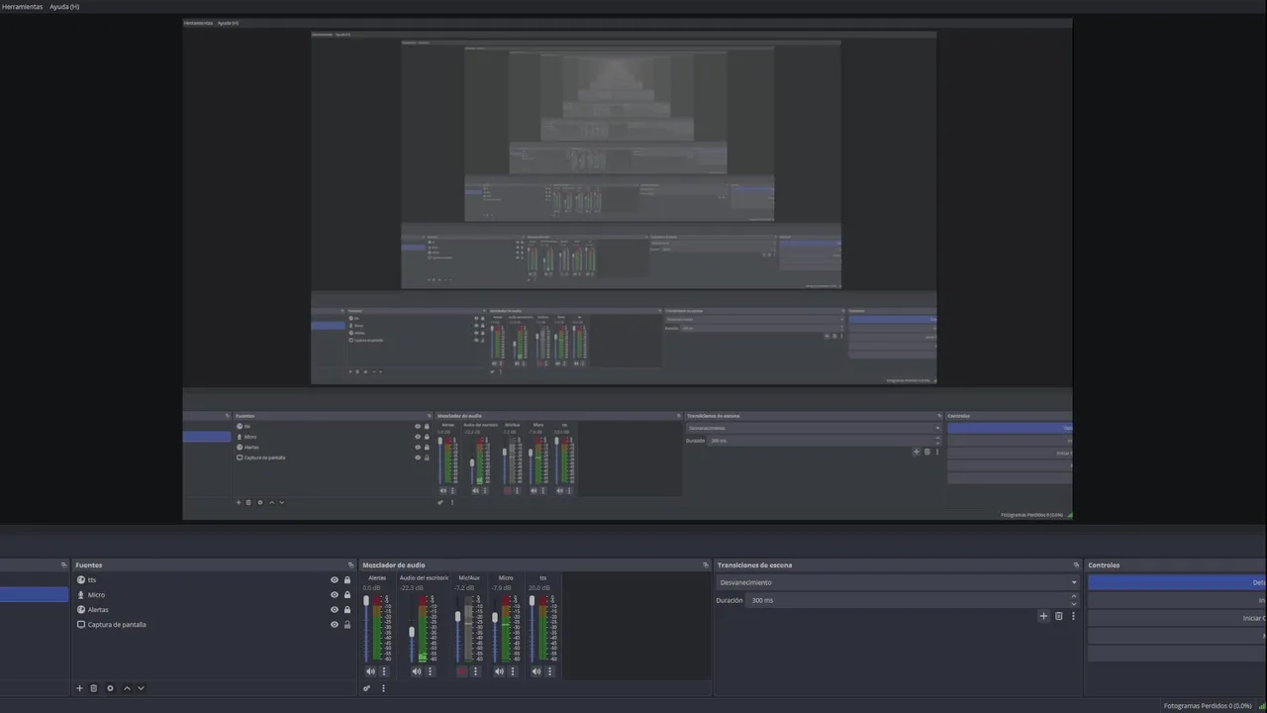This screenshot has height=713, width=1267.
Task: Open transition properties three-dot menu
Action: (1073, 616)
